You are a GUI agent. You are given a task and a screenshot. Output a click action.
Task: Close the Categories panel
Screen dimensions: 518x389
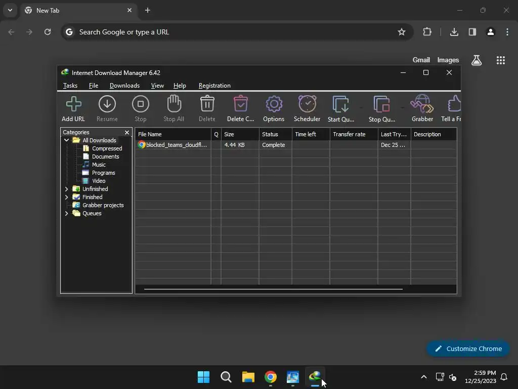tap(127, 132)
